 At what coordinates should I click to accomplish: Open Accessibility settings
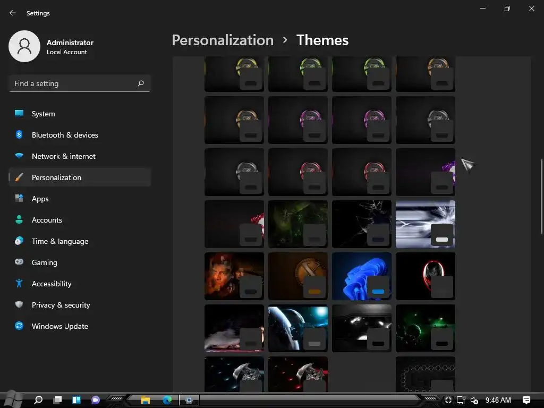tap(80, 284)
